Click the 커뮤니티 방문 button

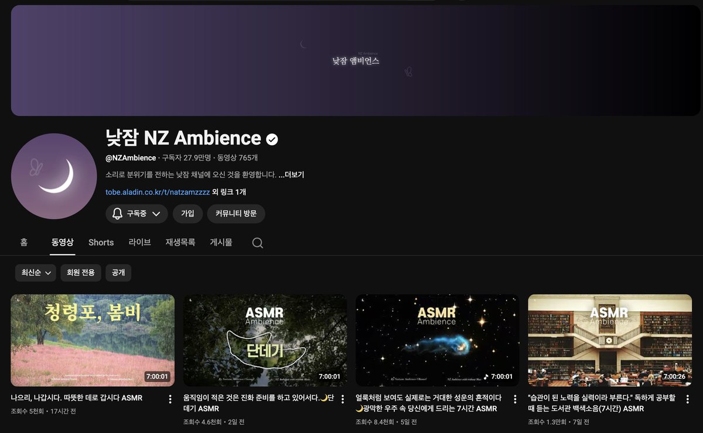236,214
